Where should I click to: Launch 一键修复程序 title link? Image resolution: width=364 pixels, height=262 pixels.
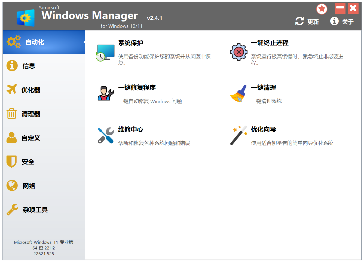point(137,87)
